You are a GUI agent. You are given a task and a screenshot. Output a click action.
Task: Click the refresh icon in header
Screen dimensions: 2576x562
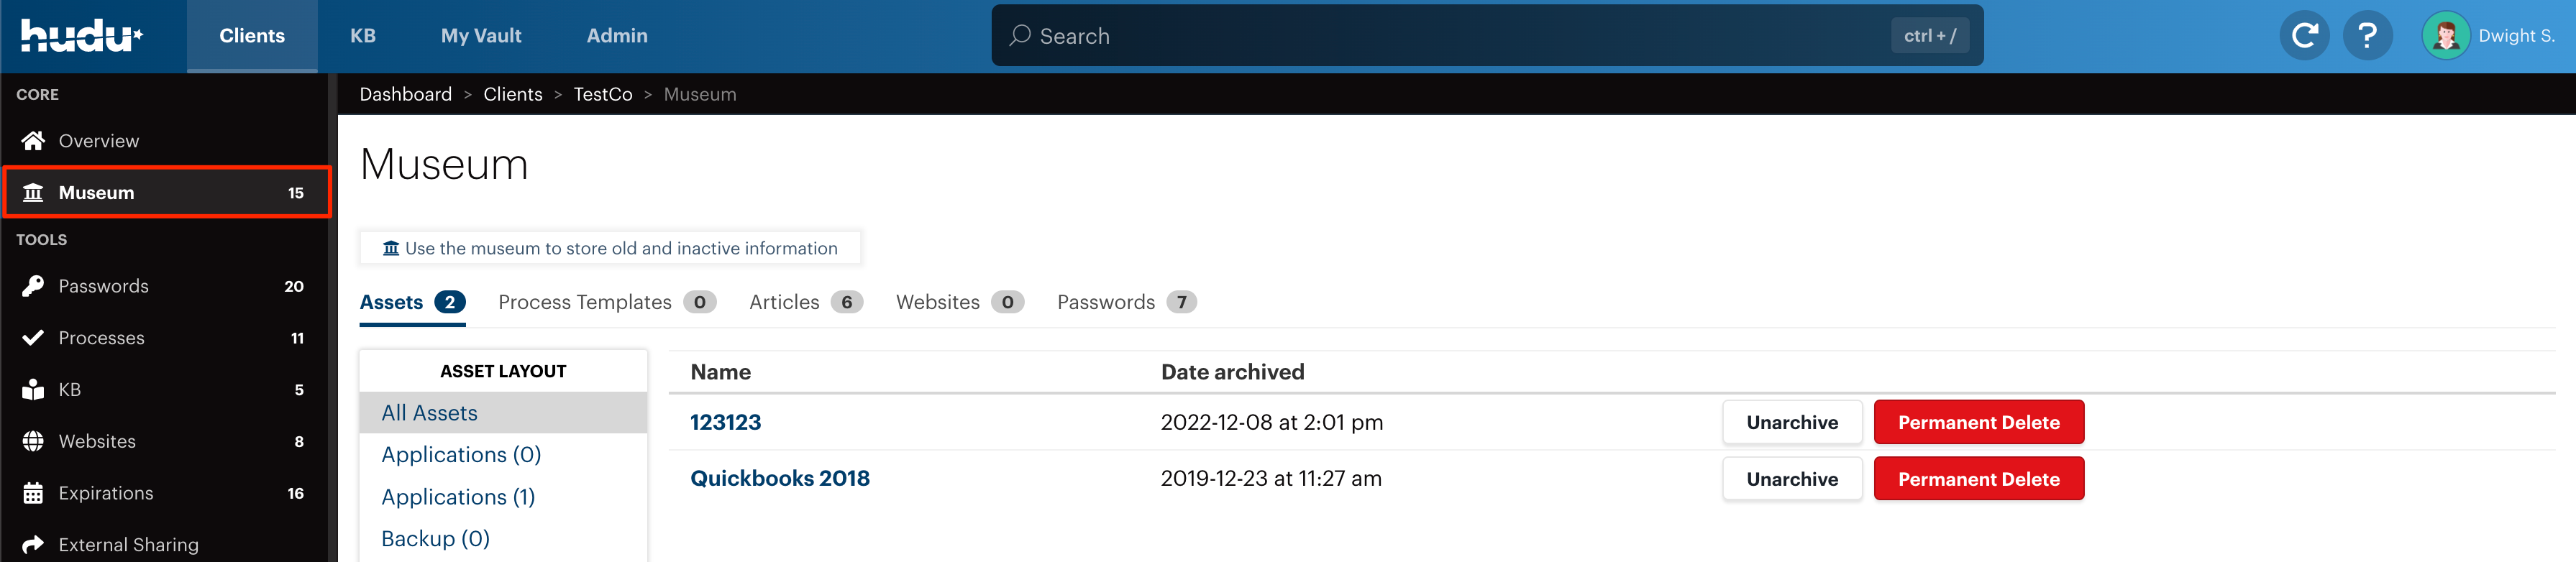pyautogui.click(x=2304, y=36)
